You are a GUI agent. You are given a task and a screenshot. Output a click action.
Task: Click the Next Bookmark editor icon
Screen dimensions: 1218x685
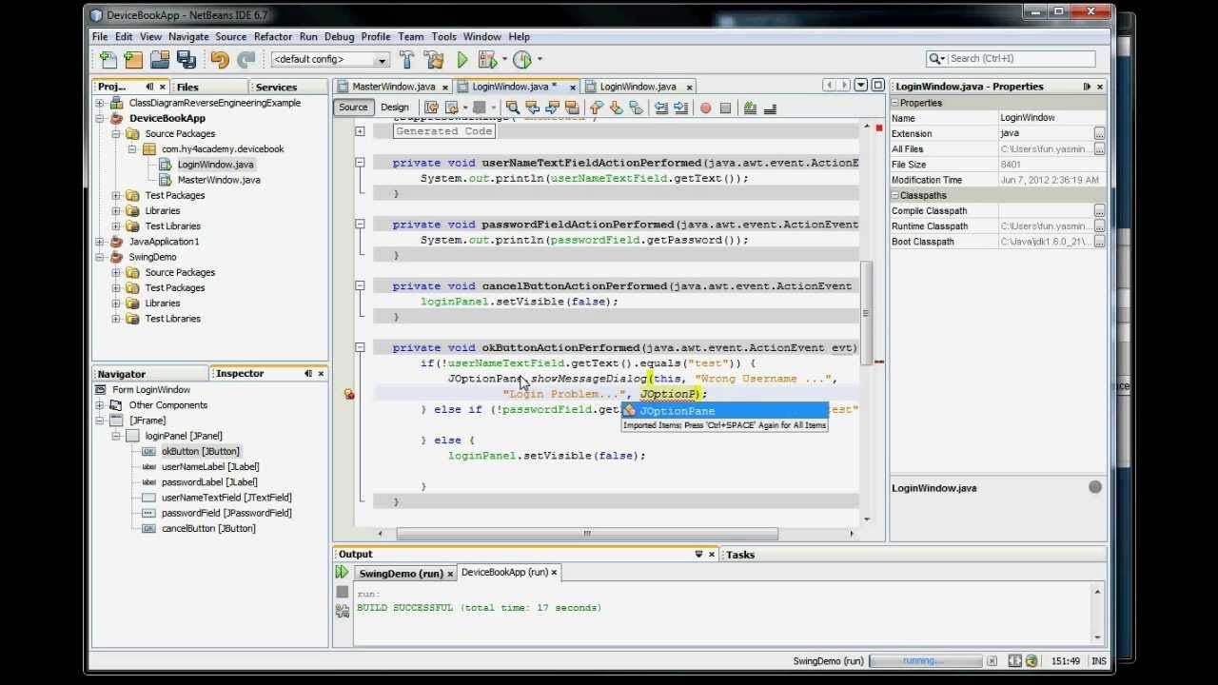(x=616, y=108)
